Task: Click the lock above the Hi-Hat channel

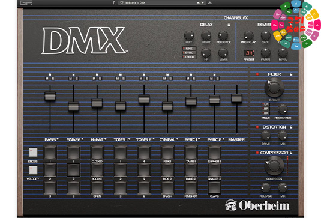Action: tap(97, 74)
